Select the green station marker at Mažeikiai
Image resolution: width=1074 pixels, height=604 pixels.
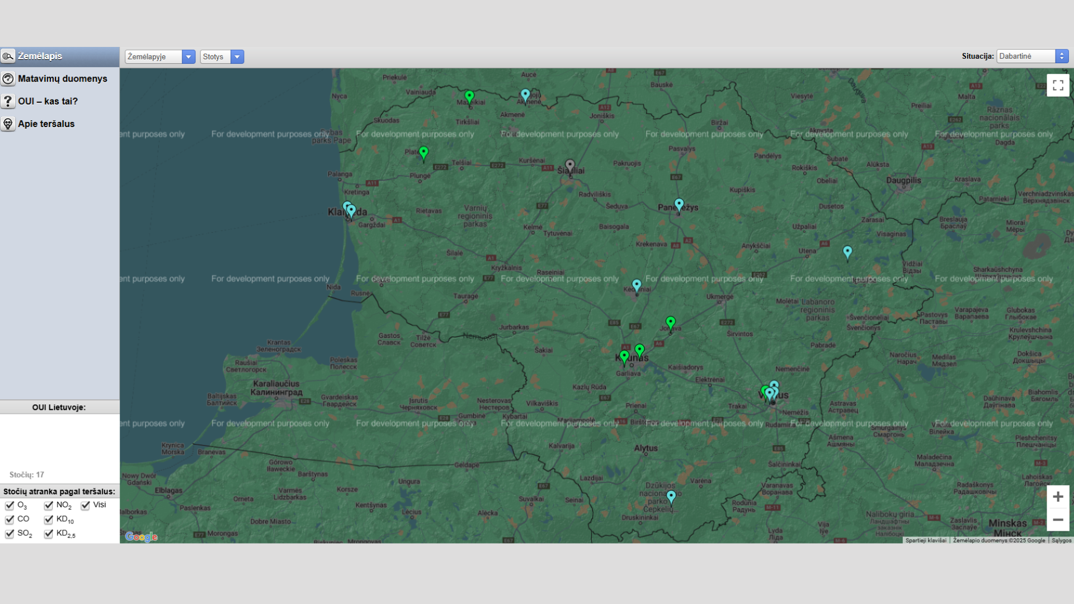click(469, 97)
